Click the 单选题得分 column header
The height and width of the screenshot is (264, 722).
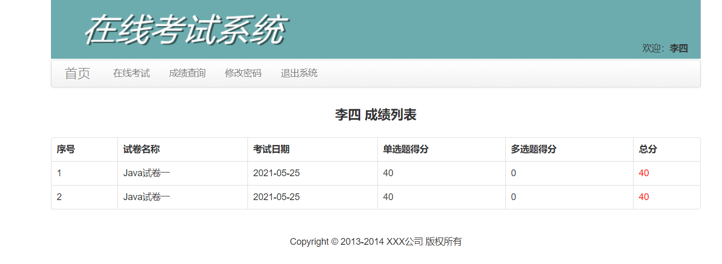pyautogui.click(x=406, y=149)
